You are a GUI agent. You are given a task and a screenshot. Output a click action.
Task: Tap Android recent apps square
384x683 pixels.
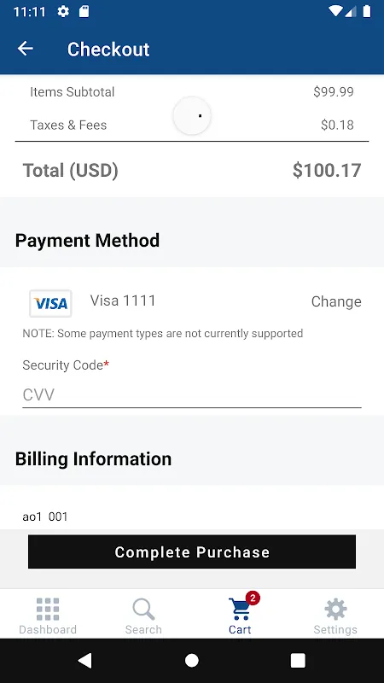point(298,660)
